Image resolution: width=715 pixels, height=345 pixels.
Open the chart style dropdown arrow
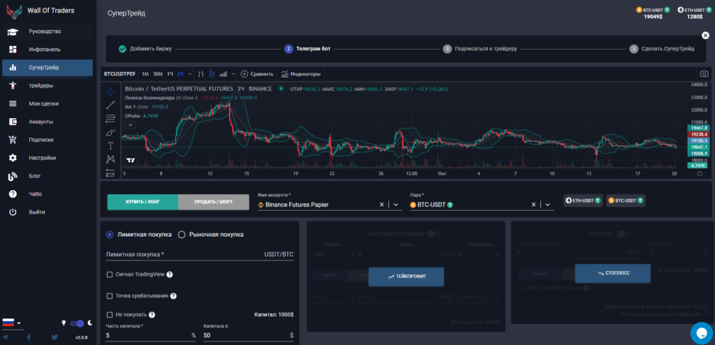click(233, 74)
